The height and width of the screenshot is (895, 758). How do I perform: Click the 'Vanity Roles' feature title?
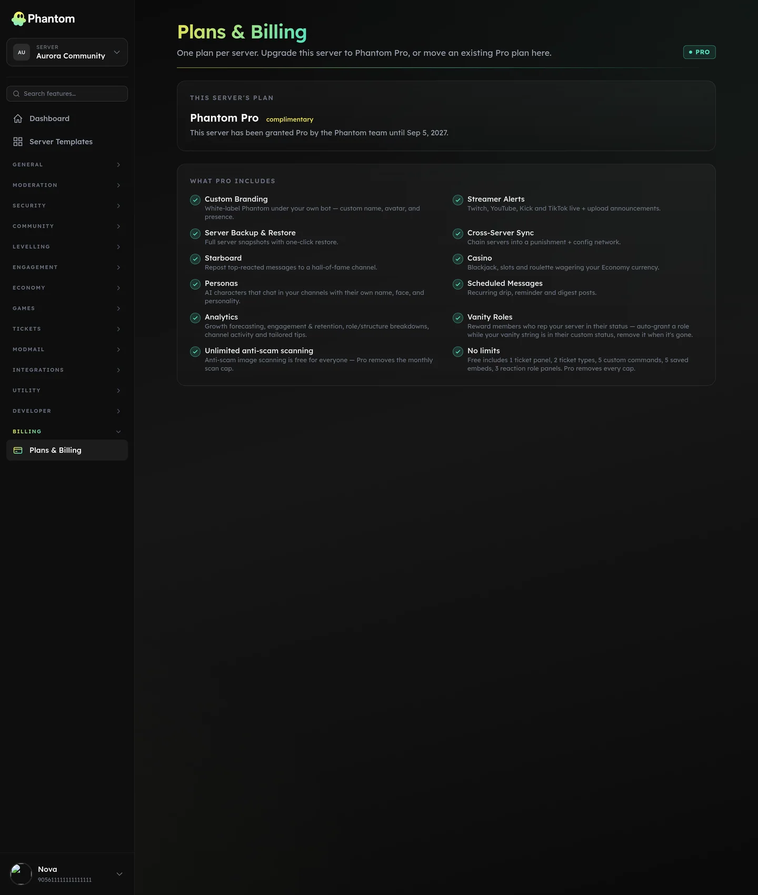point(490,317)
